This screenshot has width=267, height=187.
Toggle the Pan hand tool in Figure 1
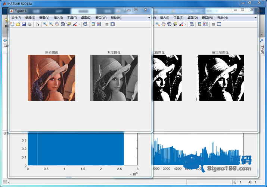57,24
